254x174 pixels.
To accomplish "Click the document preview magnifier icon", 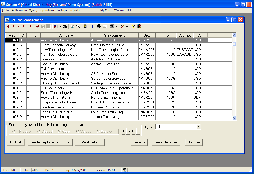I will (72, 26).
